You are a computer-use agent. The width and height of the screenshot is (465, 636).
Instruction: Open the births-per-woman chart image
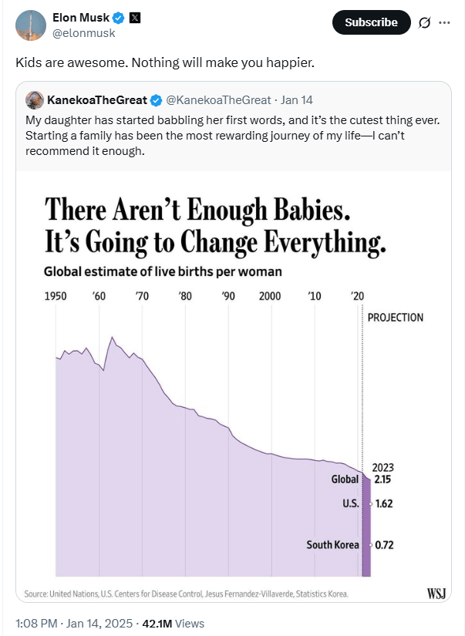[231, 385]
